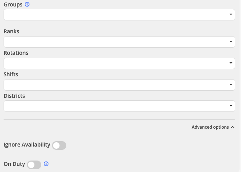Open the Groups selection box
Viewport: 241px width, 172px height.
click(x=115, y=15)
